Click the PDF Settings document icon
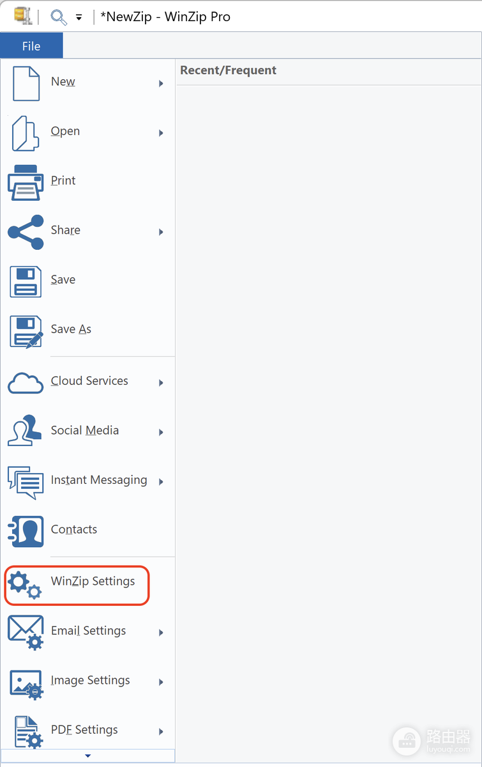Screen dimensions: 482x767 [x=27, y=732]
